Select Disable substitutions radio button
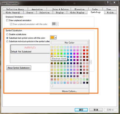This screenshot has height=114, width=120. (7, 34)
